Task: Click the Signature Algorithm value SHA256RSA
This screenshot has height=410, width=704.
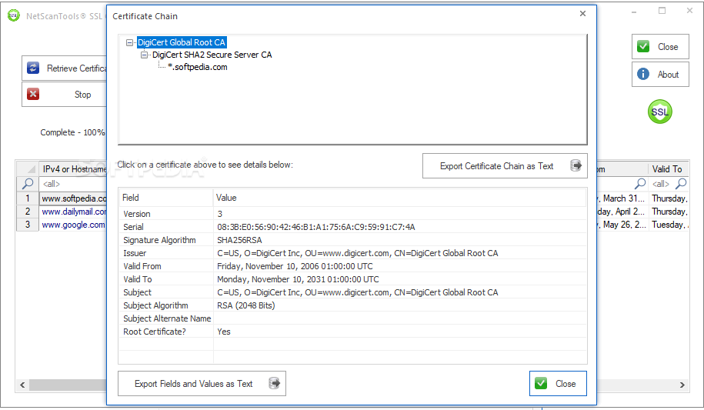Action: pos(239,240)
